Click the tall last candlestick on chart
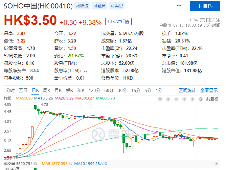226x170 pixels. pyautogui.click(x=218, y=134)
